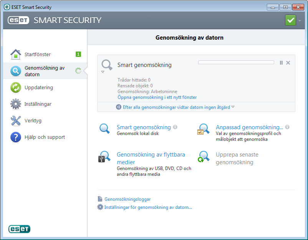
Task: Click info icon beside Anpassad genomsökning
Action: click(x=287, y=127)
